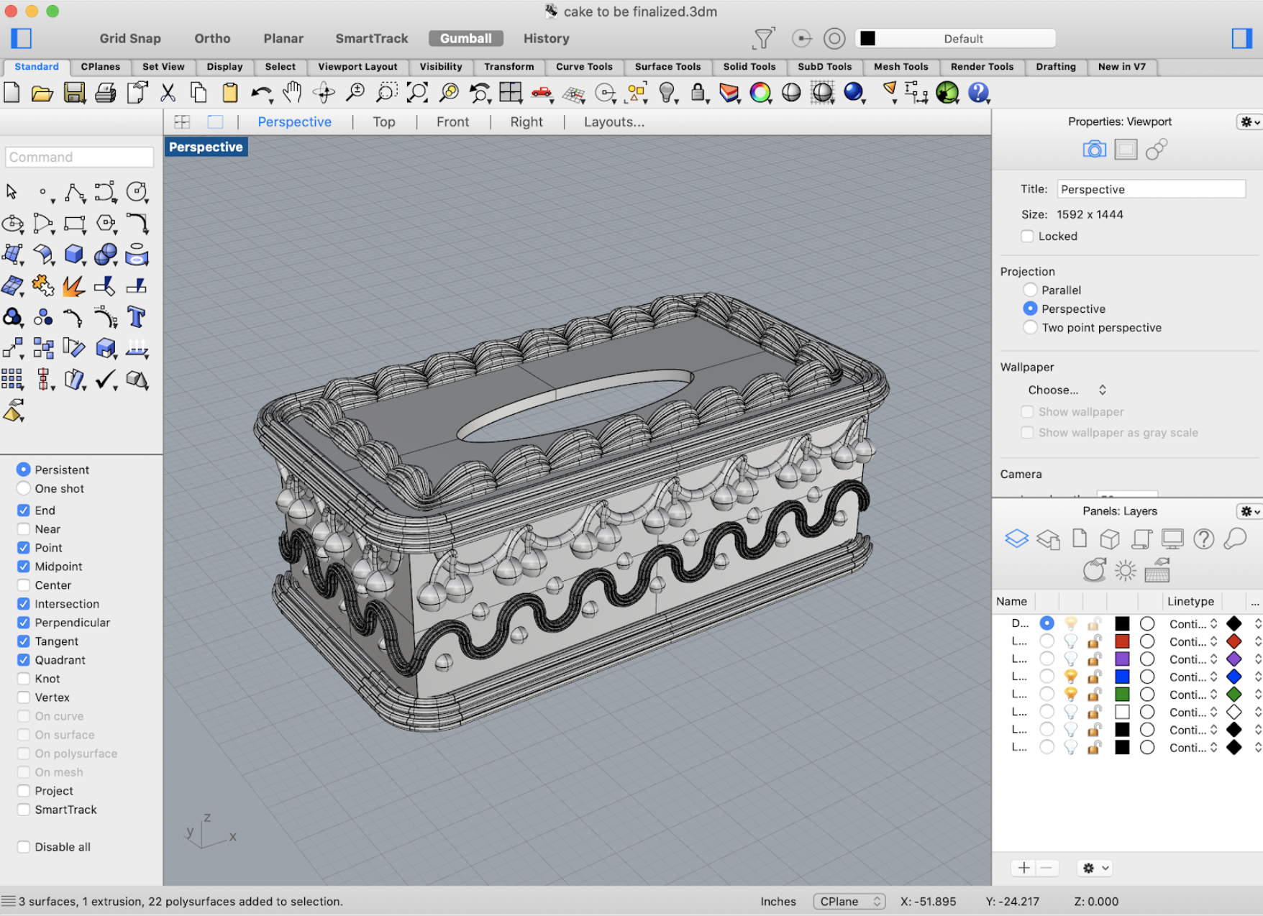Screen dimensions: 1263x916
Task: Toggle the Gumball button
Action: tap(465, 39)
